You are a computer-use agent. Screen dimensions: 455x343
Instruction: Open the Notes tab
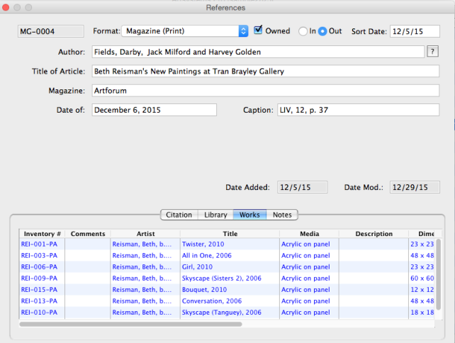click(x=282, y=215)
